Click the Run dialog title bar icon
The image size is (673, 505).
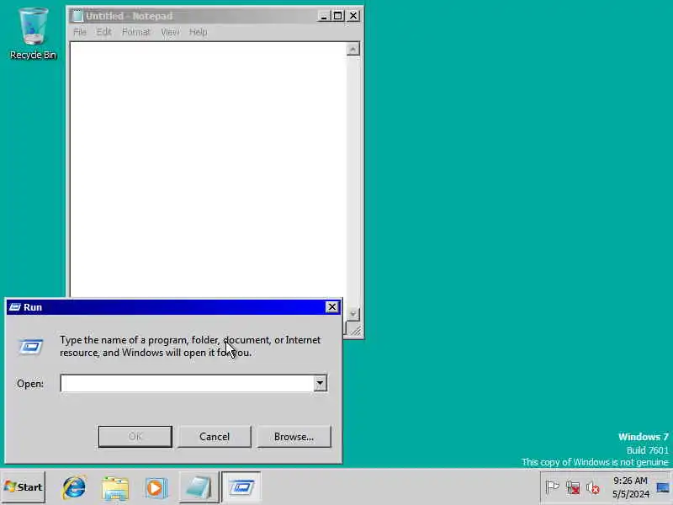(x=15, y=307)
